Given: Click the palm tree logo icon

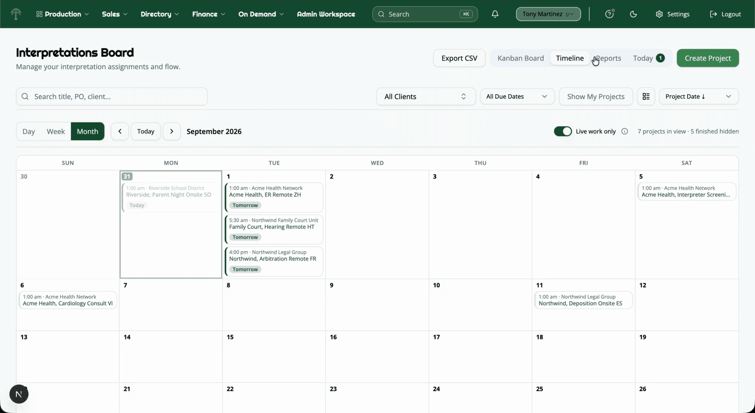Looking at the screenshot, I should [x=16, y=14].
